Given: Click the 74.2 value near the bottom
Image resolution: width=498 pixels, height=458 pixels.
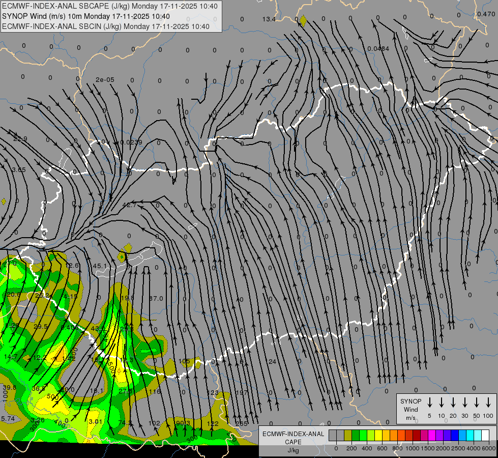Looking at the screenshot, I should tap(125, 423).
